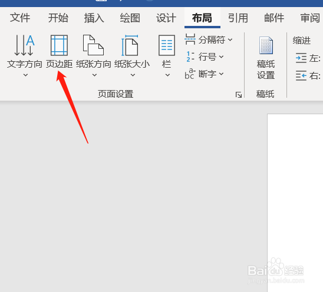Open the 纸张大小 paper size icon
This screenshot has height=292, width=323.
(130, 45)
